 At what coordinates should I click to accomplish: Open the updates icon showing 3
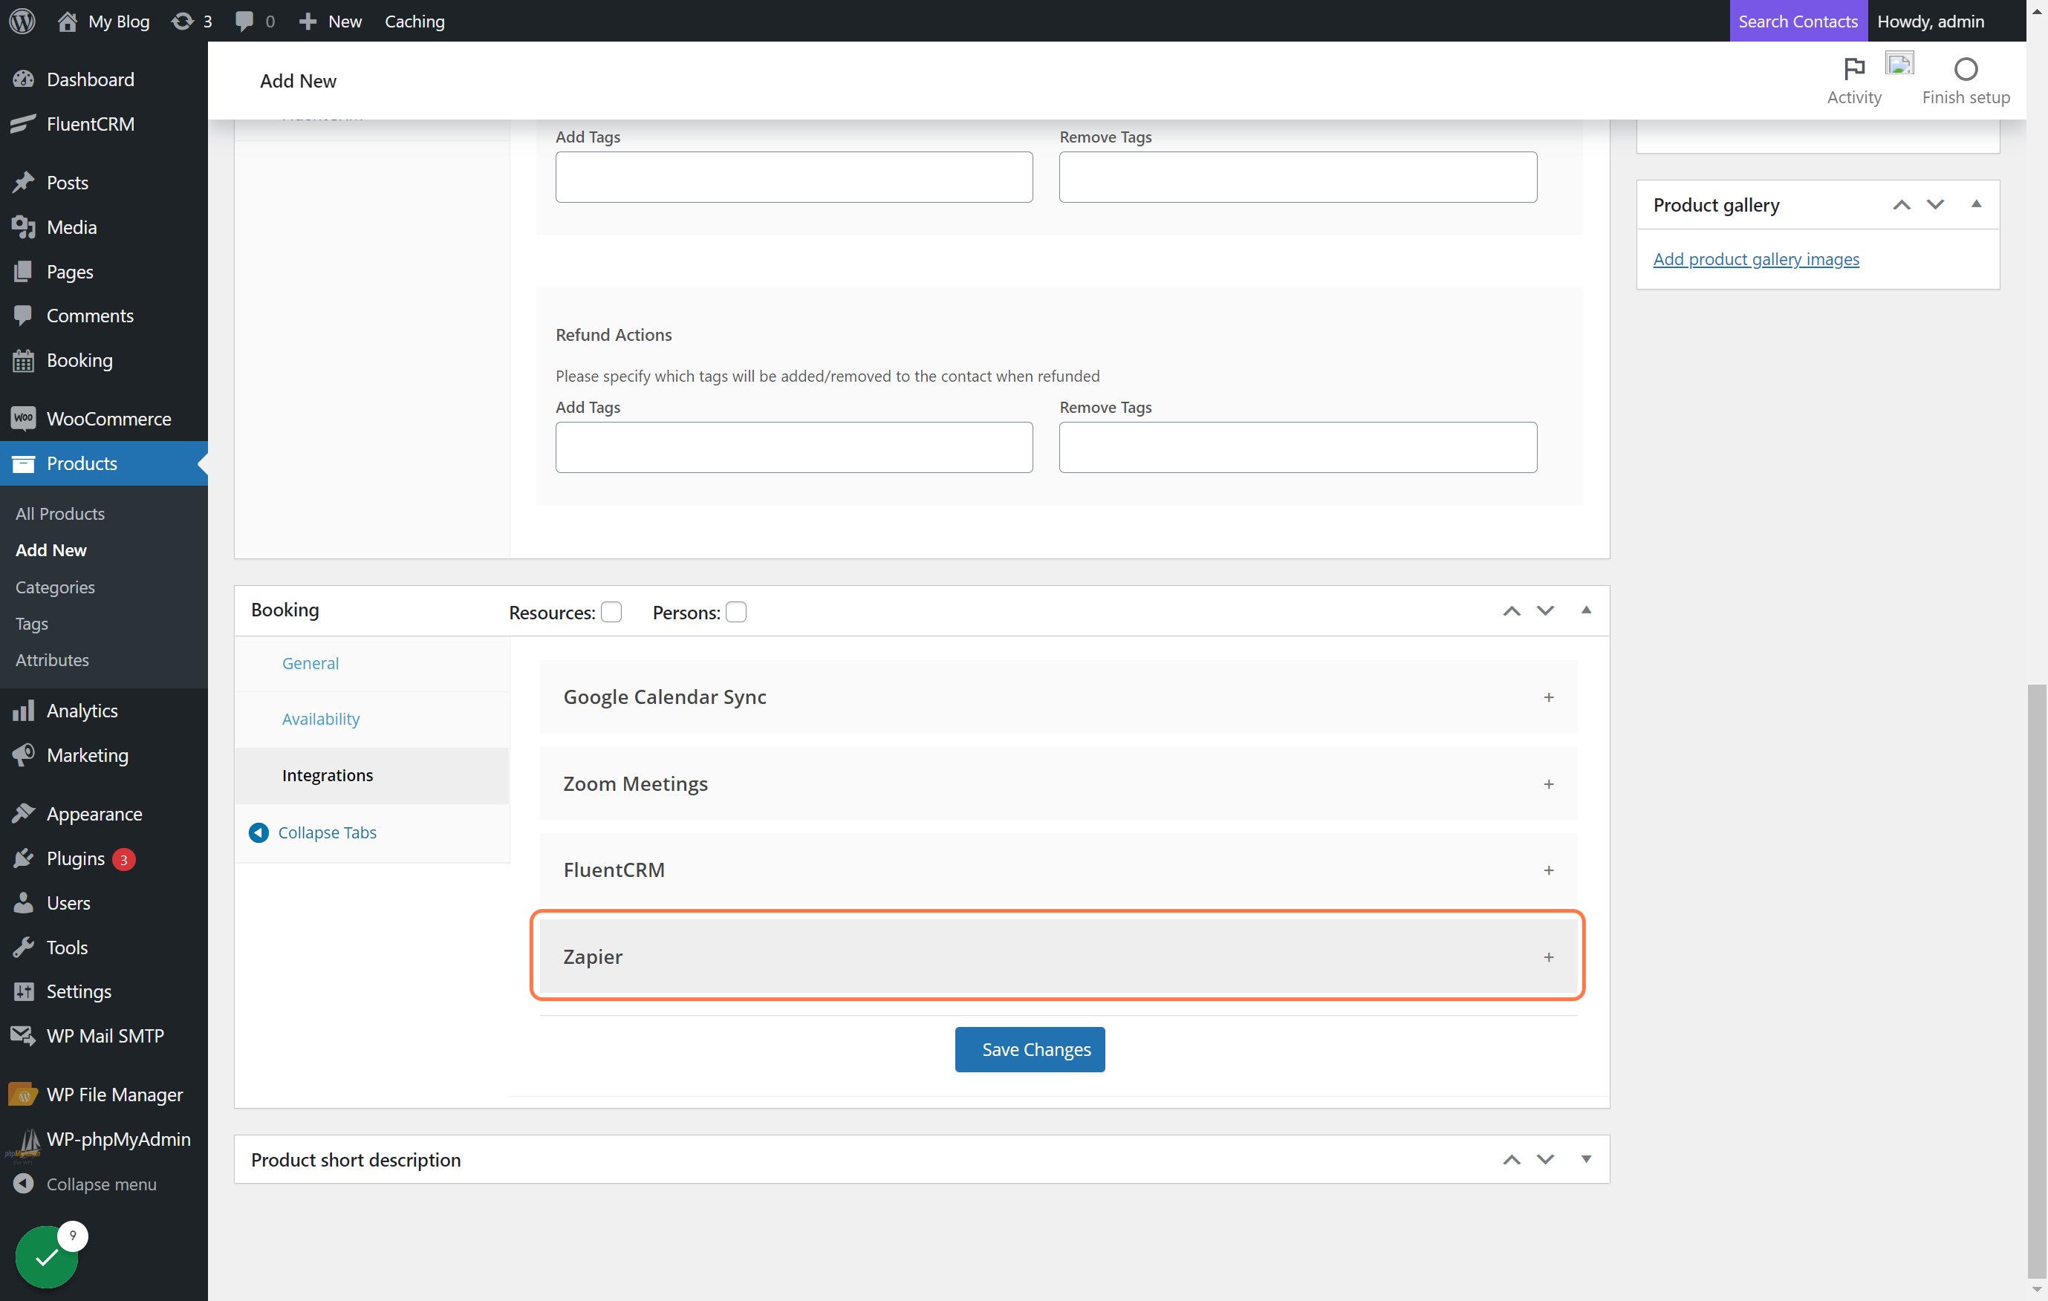coord(182,20)
